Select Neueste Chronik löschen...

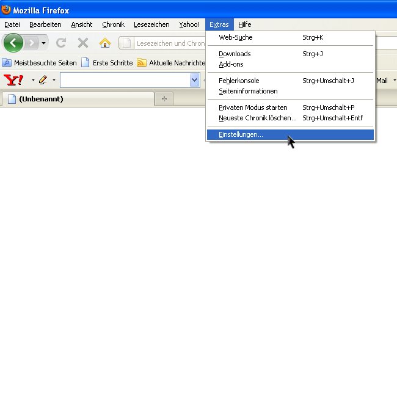pyautogui.click(x=290, y=118)
